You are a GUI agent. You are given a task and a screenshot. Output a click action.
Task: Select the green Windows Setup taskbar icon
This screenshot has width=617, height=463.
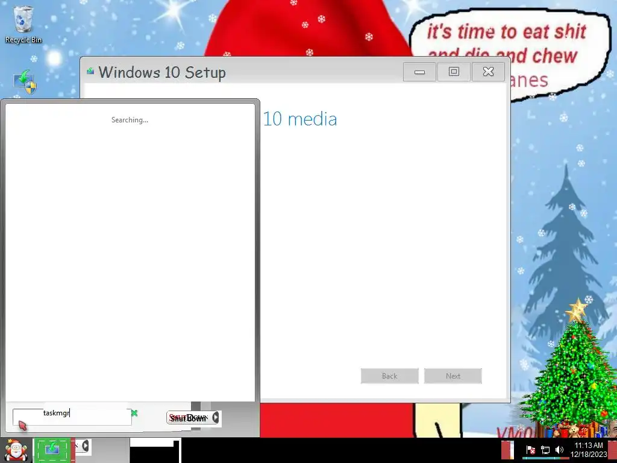click(x=52, y=450)
